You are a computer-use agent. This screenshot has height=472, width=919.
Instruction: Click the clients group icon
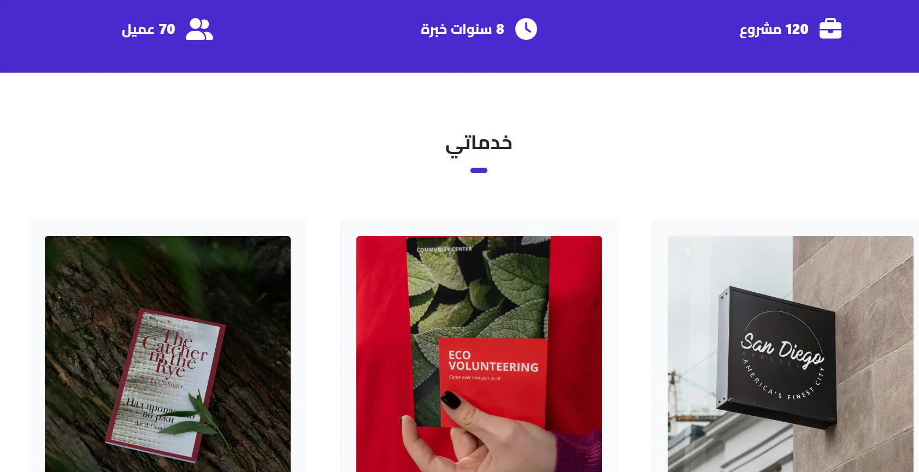point(199,29)
